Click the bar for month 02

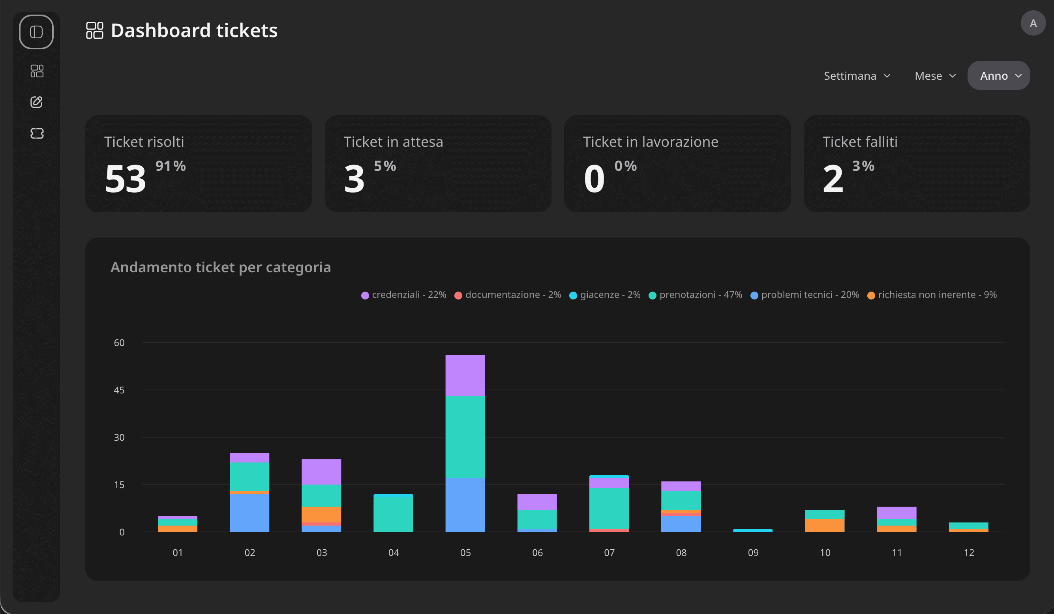pos(249,493)
